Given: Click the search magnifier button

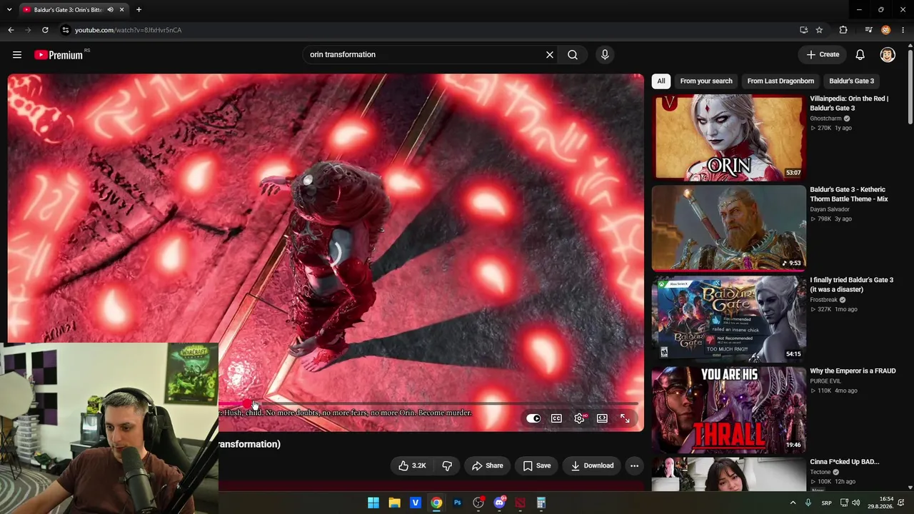Looking at the screenshot, I should pos(573,54).
